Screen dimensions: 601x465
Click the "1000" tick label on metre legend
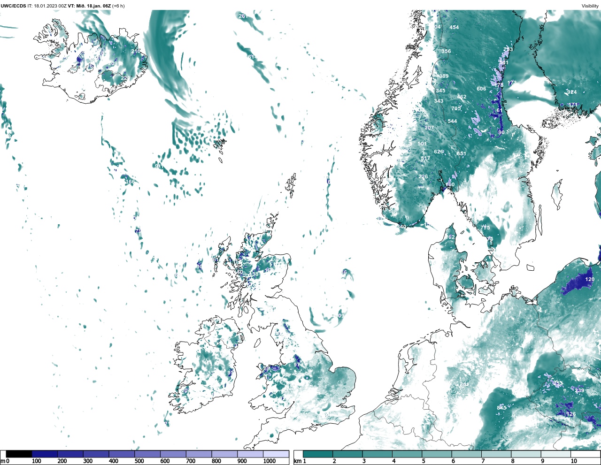(x=270, y=461)
